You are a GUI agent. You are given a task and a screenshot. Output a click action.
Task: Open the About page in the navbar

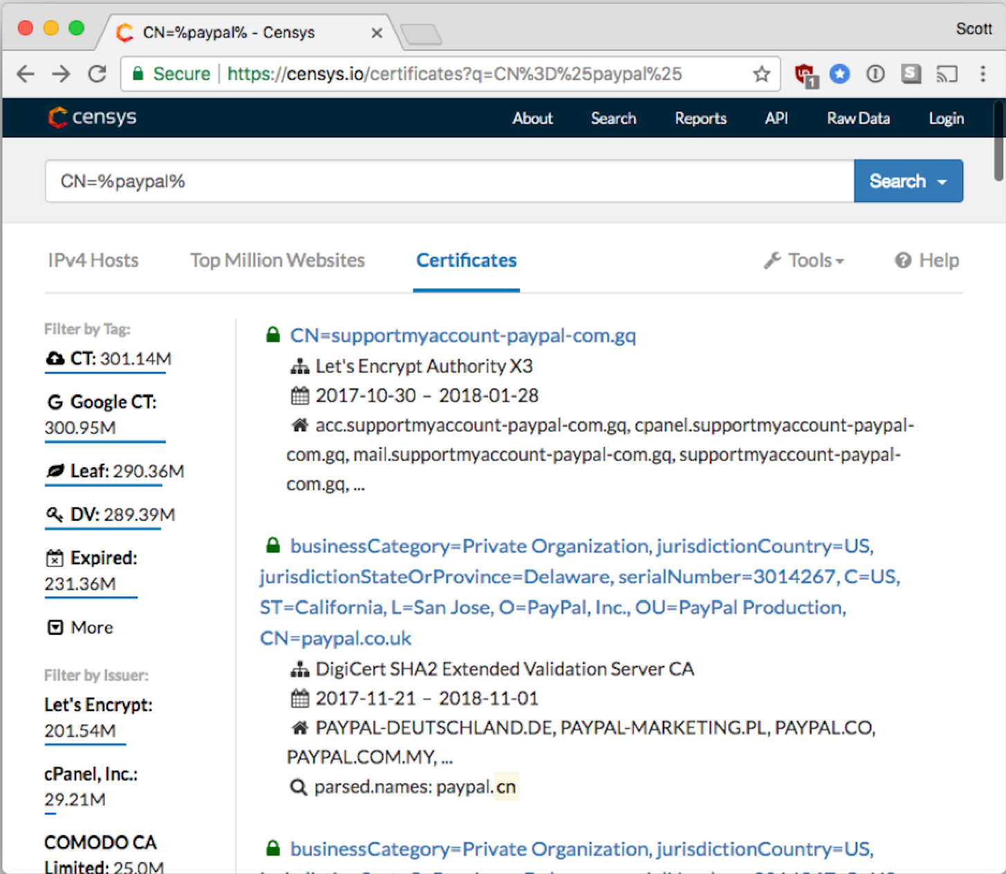point(533,118)
